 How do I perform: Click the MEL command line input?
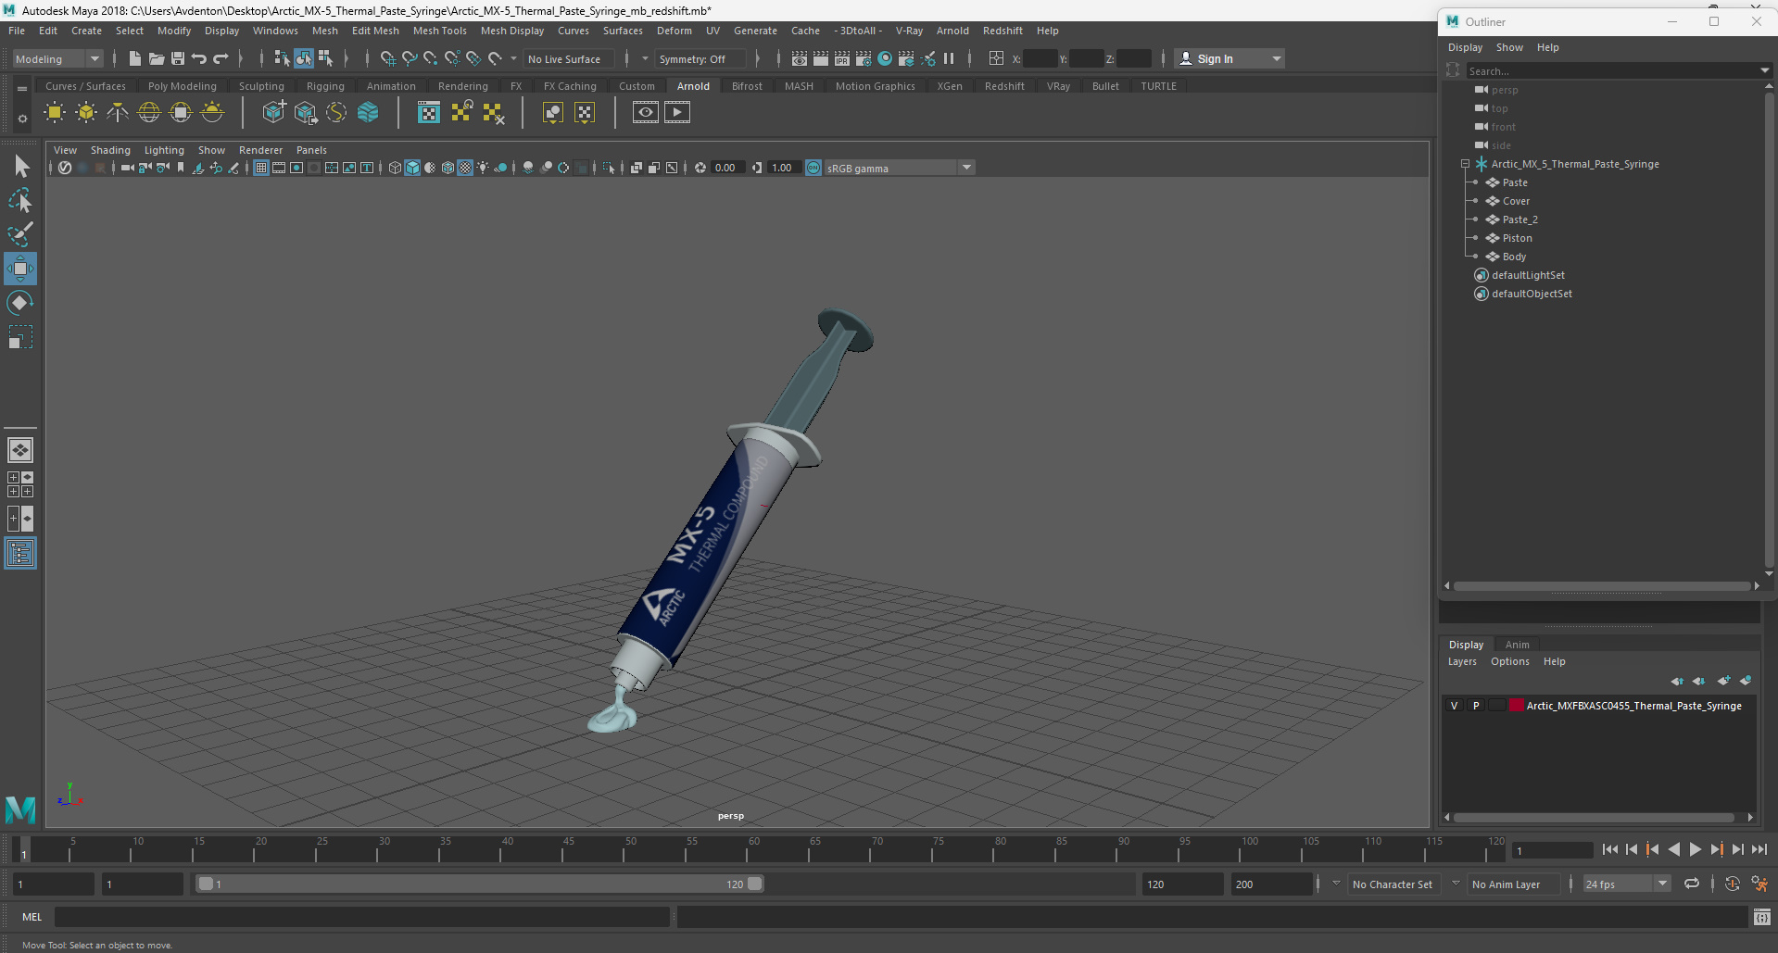click(x=362, y=917)
